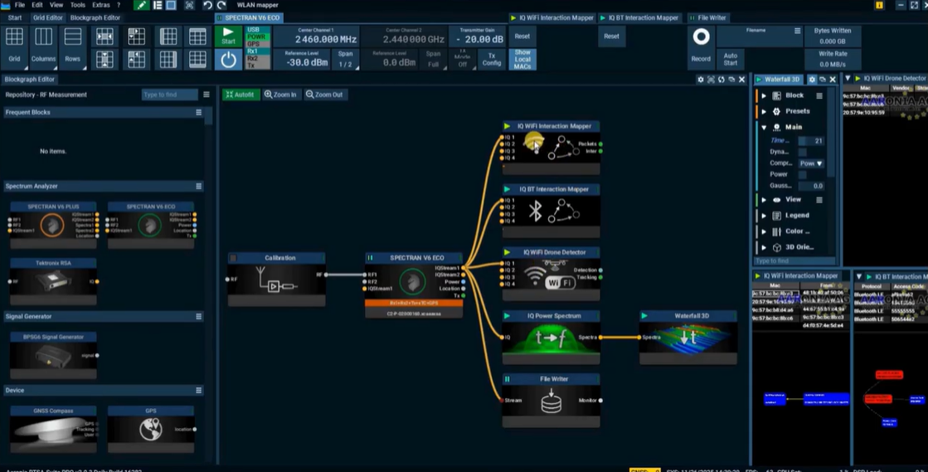Expand the View section
The image size is (928, 472).
[x=764, y=200]
